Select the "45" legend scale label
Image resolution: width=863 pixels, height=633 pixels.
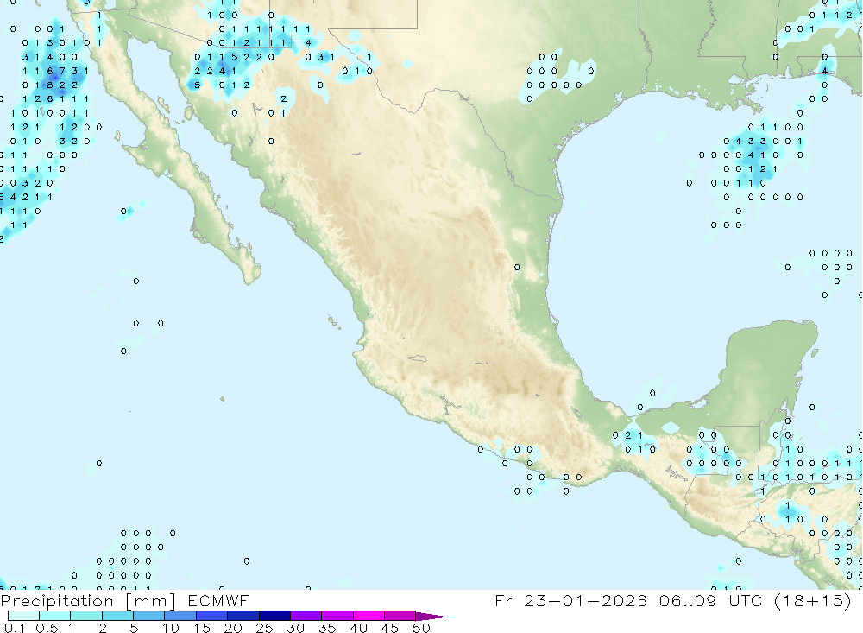pyautogui.click(x=390, y=628)
